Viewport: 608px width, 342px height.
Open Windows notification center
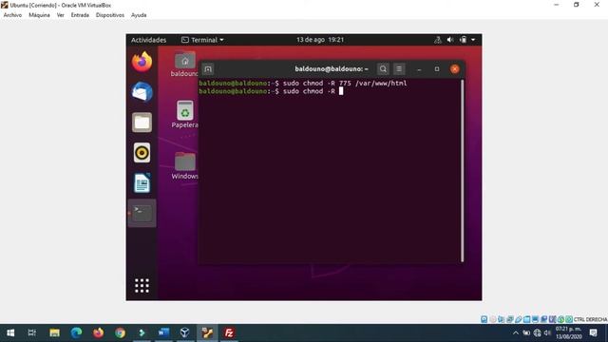(593, 332)
